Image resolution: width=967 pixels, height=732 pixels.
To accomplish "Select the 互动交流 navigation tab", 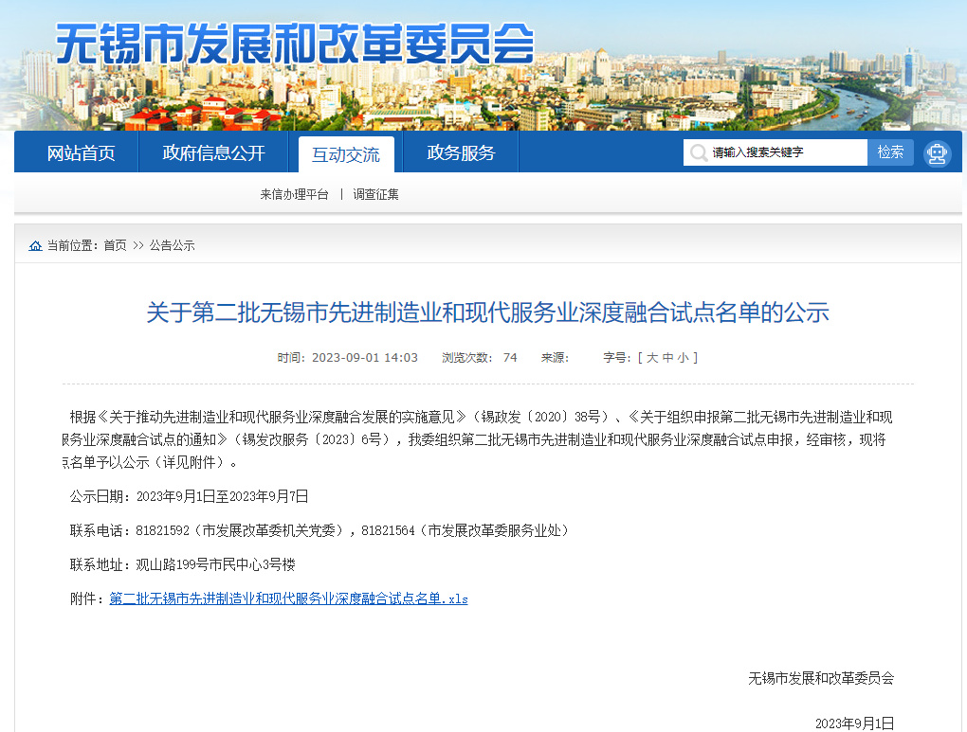I will (345, 154).
